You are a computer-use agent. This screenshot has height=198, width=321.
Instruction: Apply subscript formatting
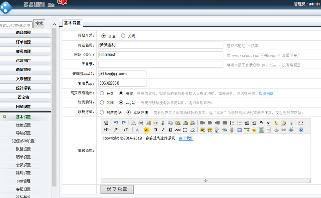point(262,123)
